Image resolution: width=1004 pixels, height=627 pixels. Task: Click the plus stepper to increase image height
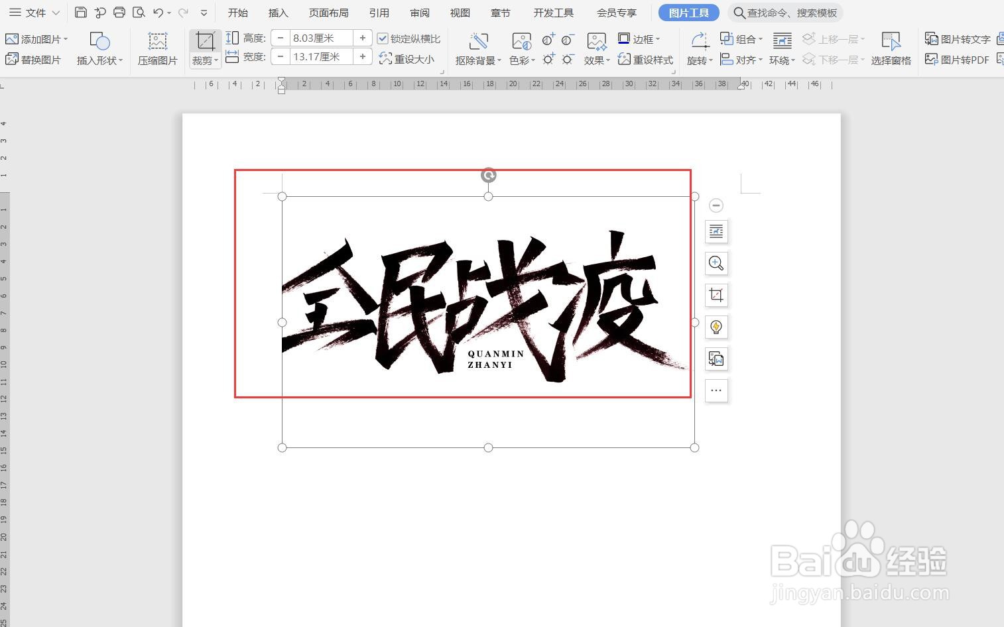[x=363, y=38]
